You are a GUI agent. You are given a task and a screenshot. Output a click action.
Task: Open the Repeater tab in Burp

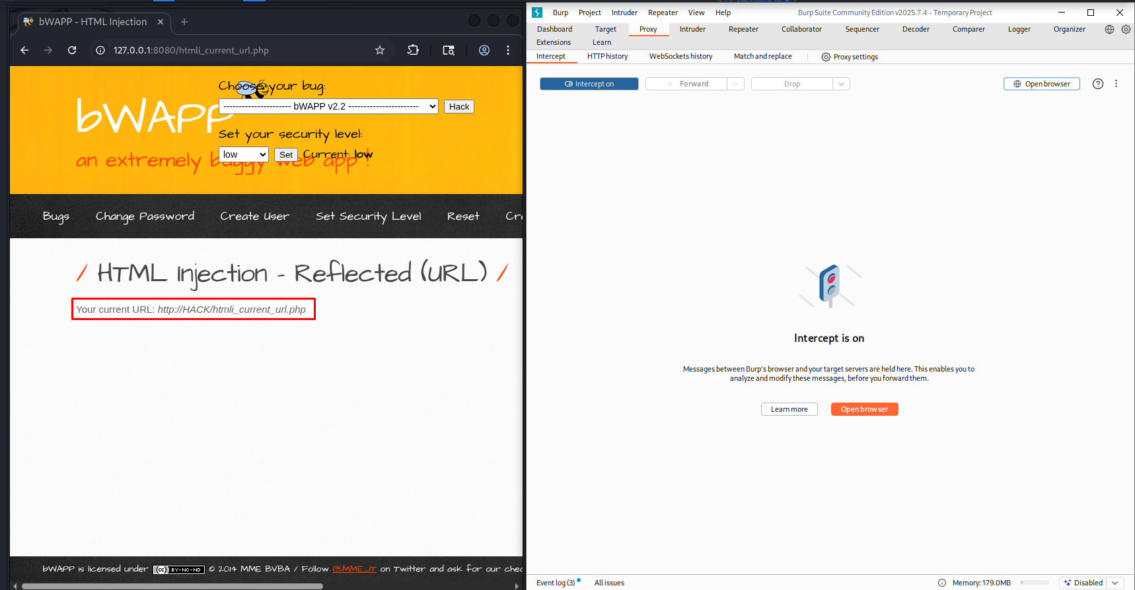pyautogui.click(x=743, y=29)
